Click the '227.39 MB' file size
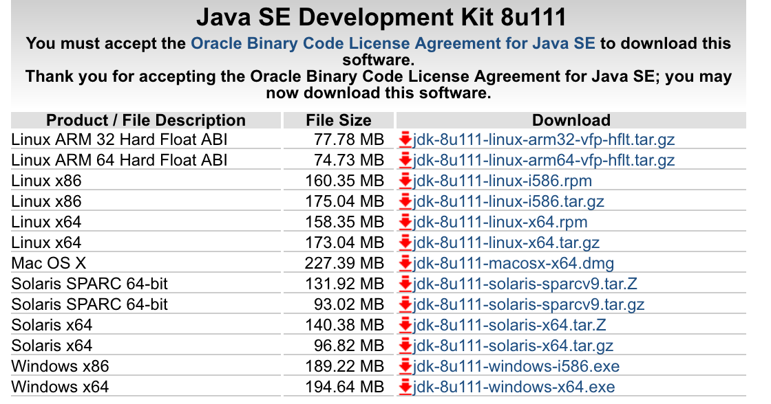 pyautogui.click(x=345, y=264)
